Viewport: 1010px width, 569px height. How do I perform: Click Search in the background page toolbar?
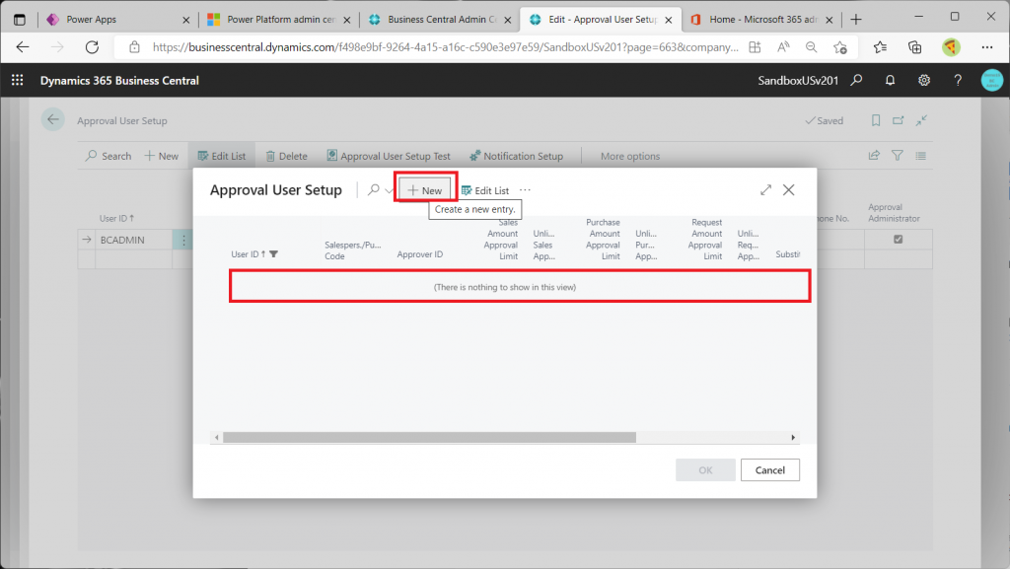(x=108, y=156)
